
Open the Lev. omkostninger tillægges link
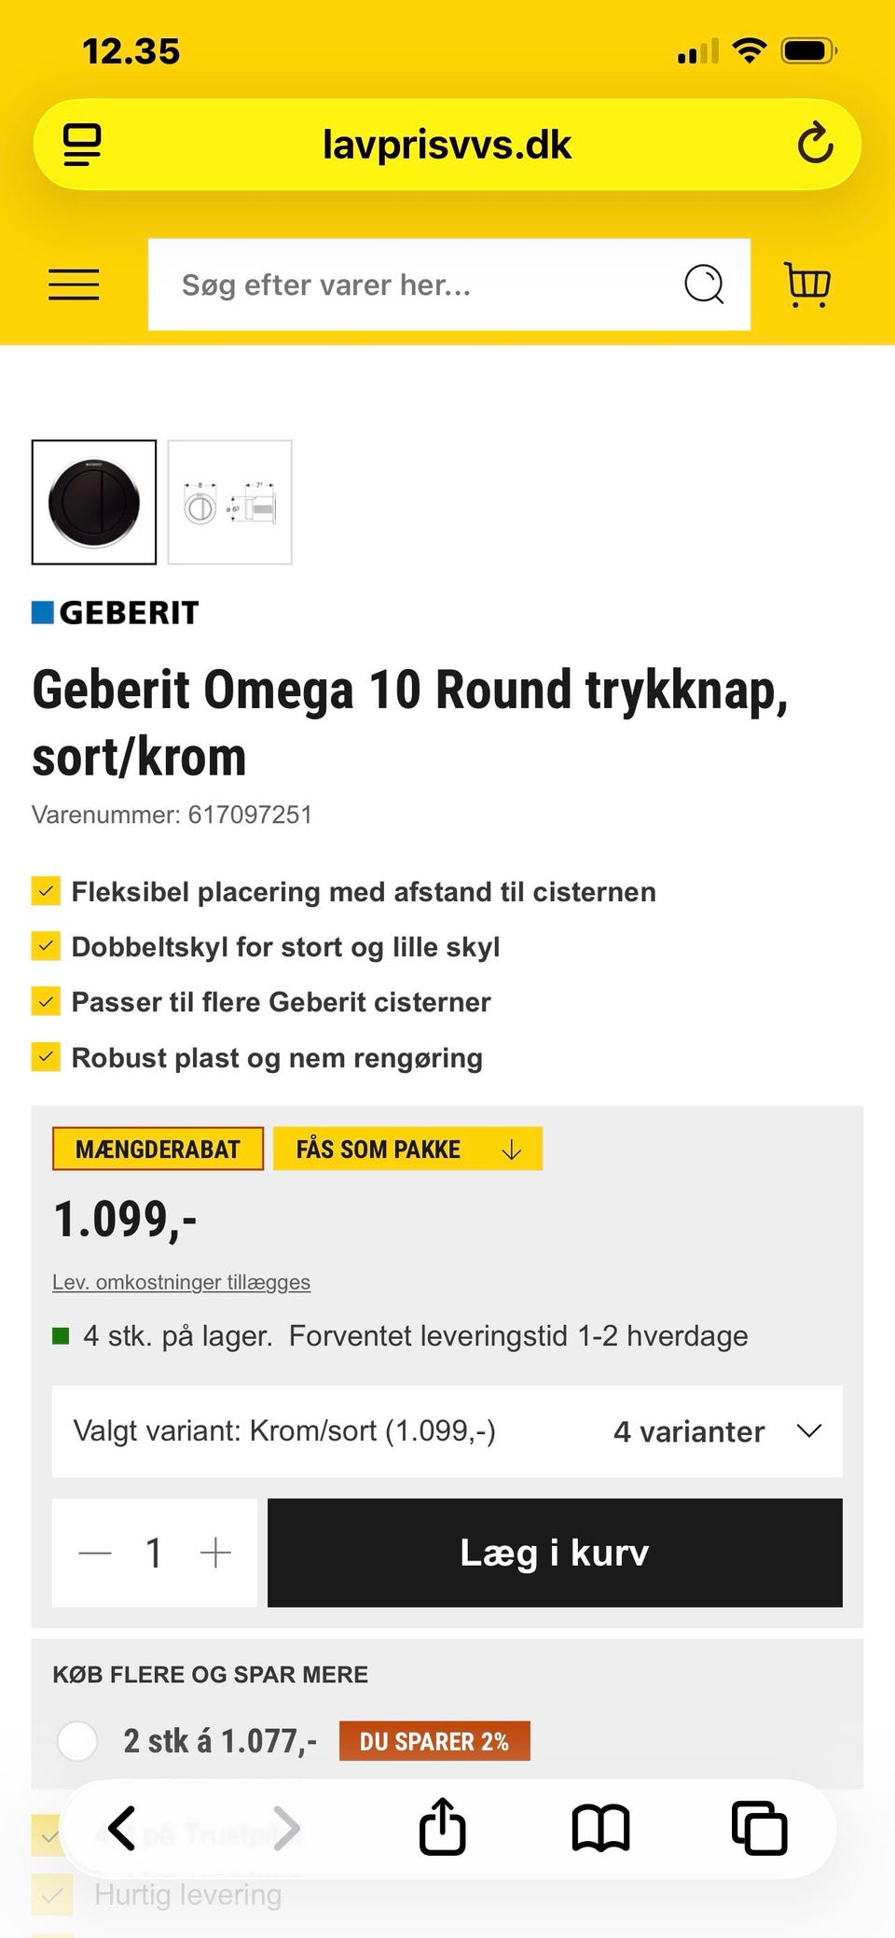click(181, 1282)
